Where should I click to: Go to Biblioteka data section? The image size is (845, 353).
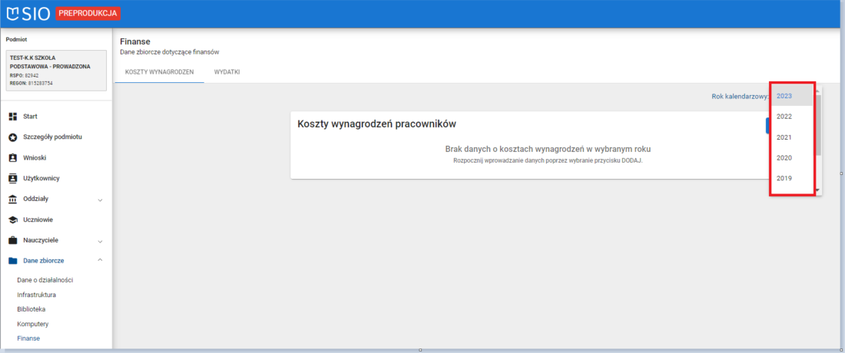point(32,309)
